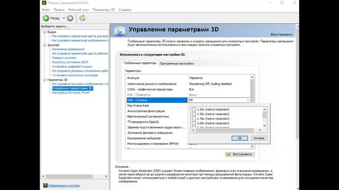Open the Параметры 3D menu
339x190 pixels.
click(104, 9)
